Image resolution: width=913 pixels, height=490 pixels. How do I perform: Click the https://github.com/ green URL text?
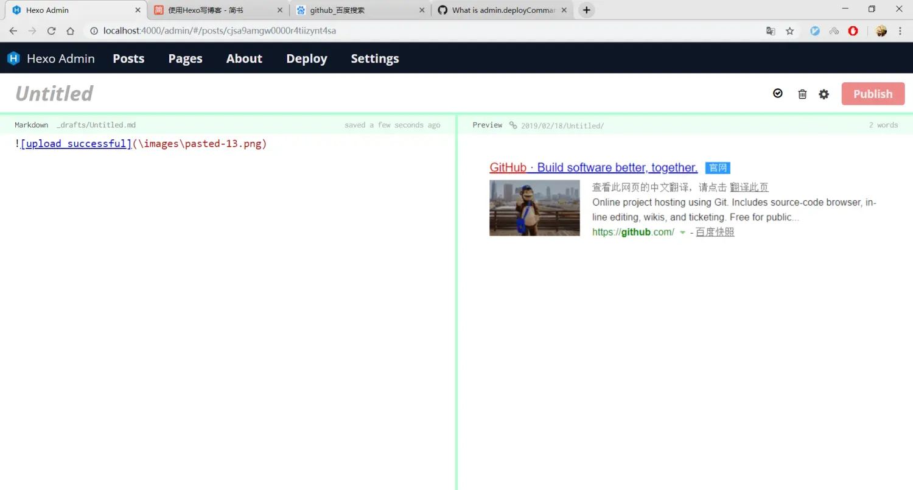[633, 232]
